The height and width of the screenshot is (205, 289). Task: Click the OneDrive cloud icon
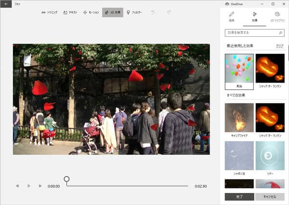227,4
